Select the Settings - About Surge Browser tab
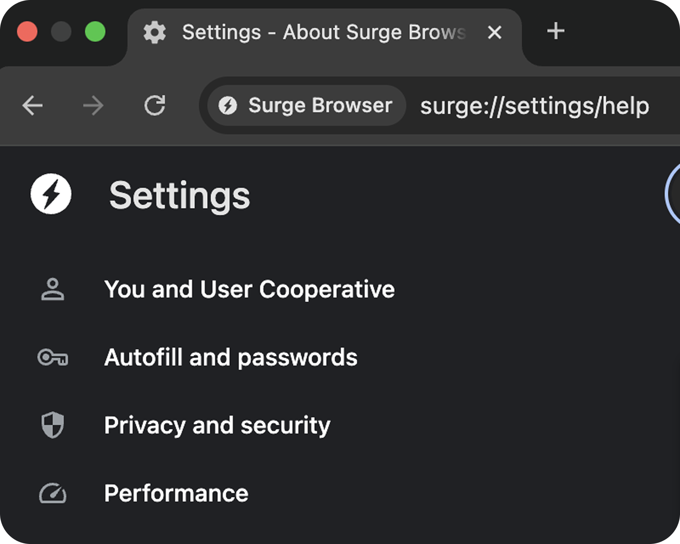680x544 pixels. click(x=325, y=37)
